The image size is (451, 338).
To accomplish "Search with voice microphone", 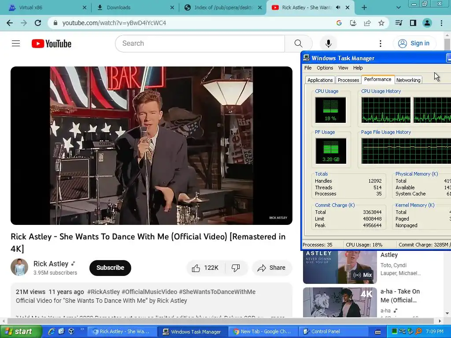I will click(329, 44).
